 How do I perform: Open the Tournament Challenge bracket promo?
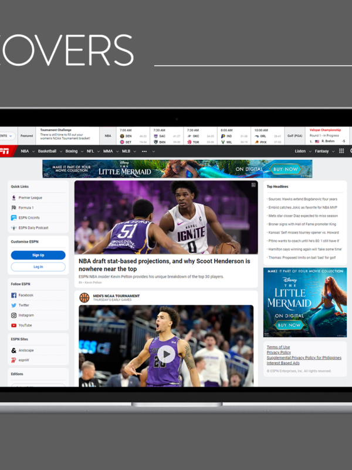click(x=67, y=135)
